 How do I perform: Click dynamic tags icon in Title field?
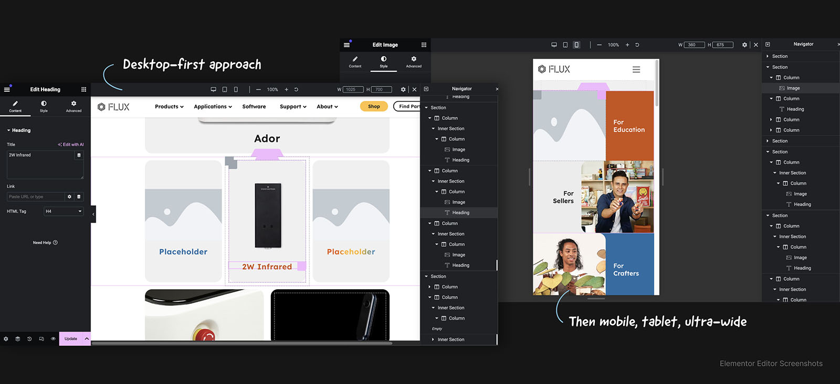[79, 155]
